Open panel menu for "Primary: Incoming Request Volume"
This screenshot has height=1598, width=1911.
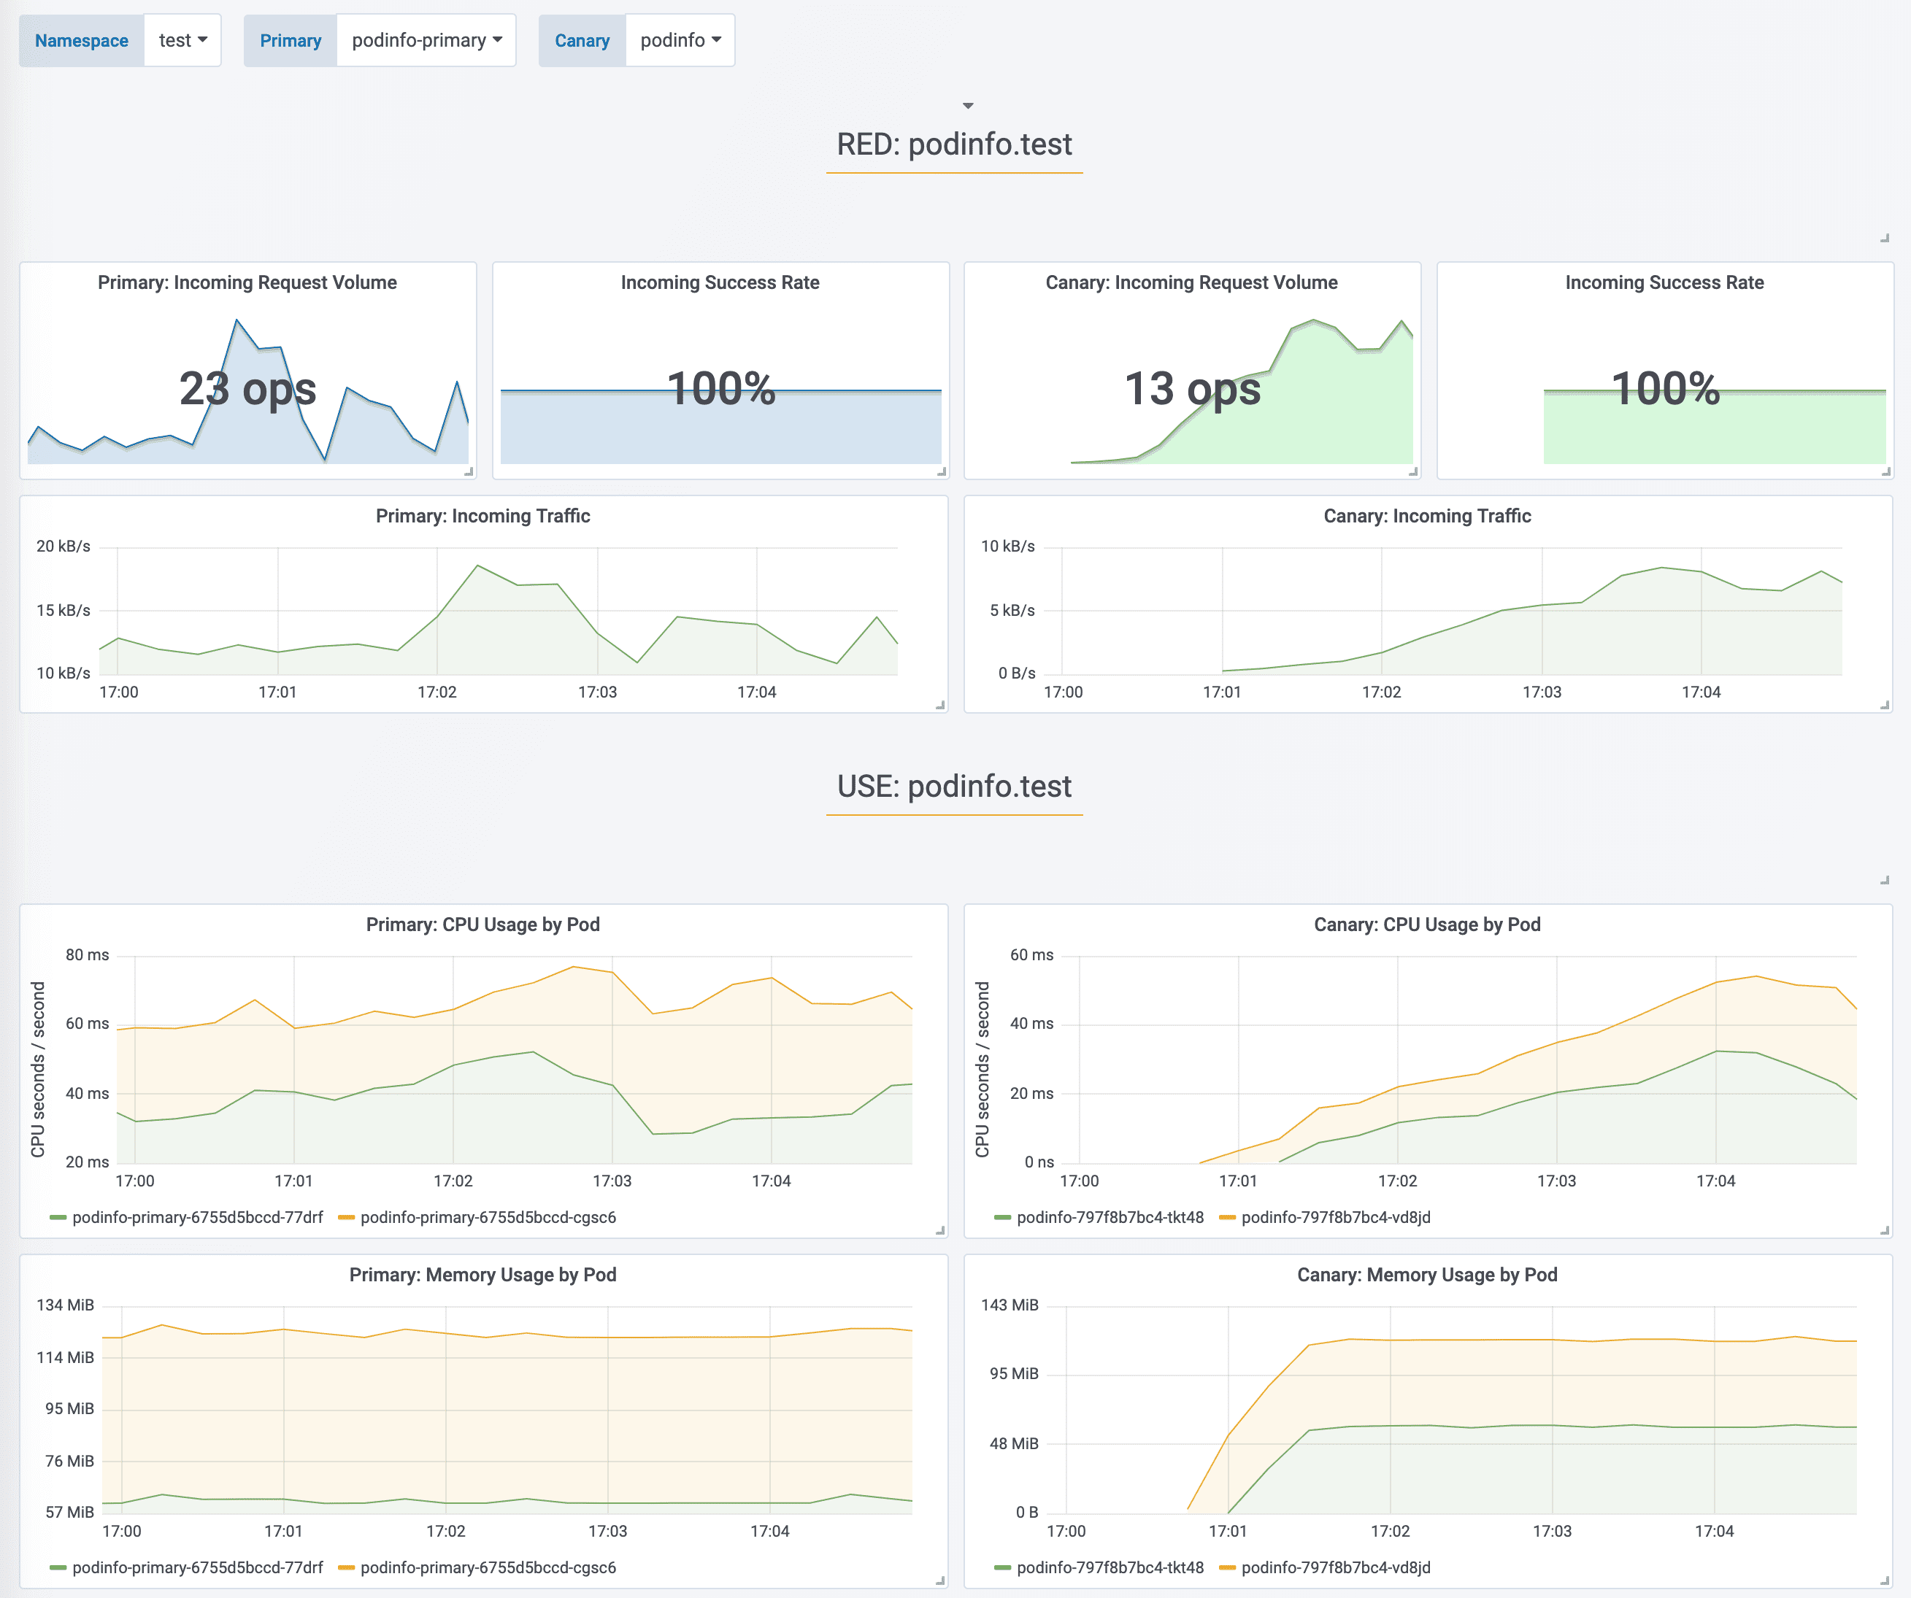247,282
